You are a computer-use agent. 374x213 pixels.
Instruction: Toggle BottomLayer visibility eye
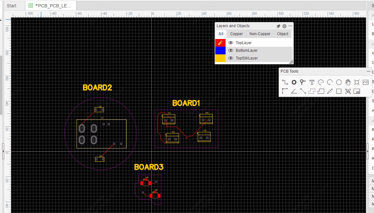click(231, 50)
